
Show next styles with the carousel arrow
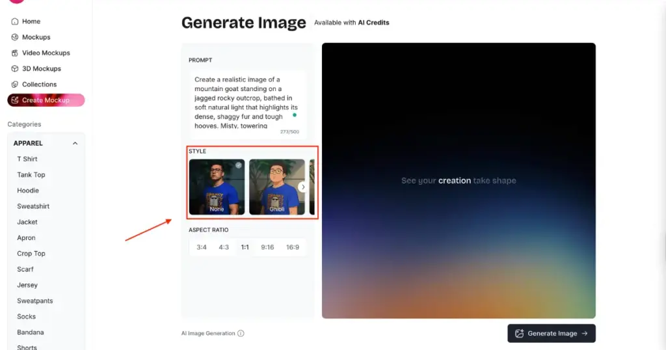coord(302,187)
